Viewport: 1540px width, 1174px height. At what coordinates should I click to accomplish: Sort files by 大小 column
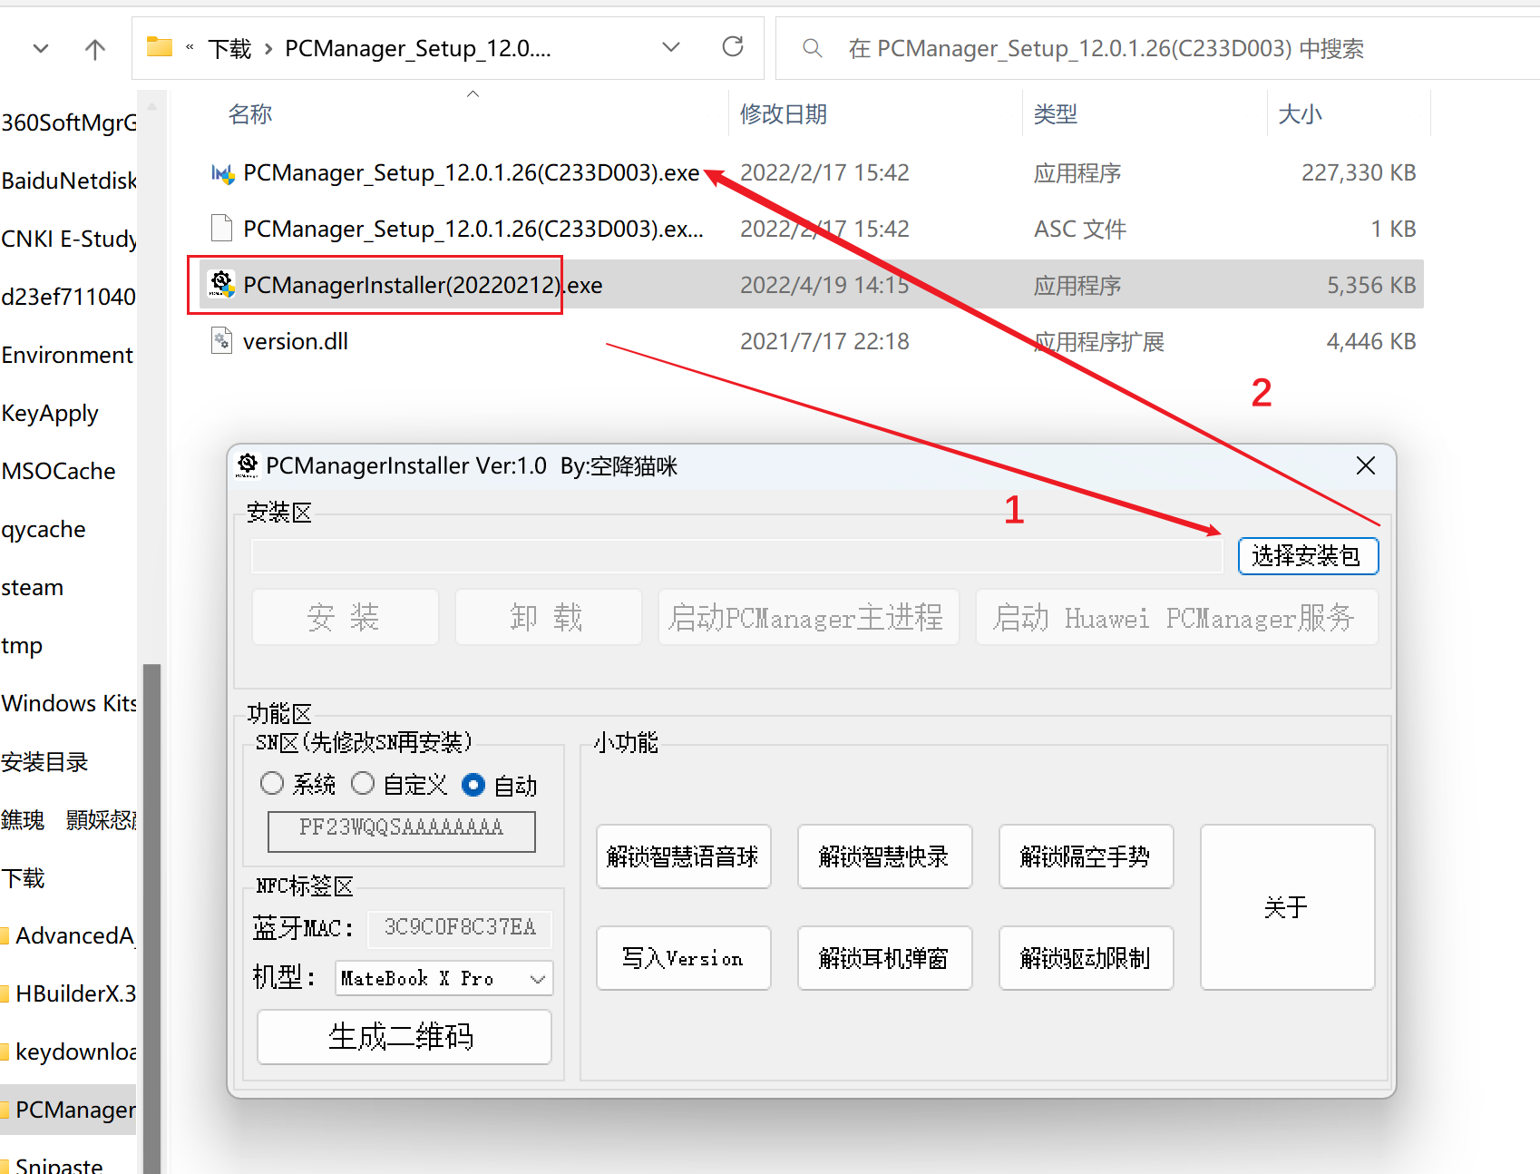pyautogui.click(x=1300, y=114)
